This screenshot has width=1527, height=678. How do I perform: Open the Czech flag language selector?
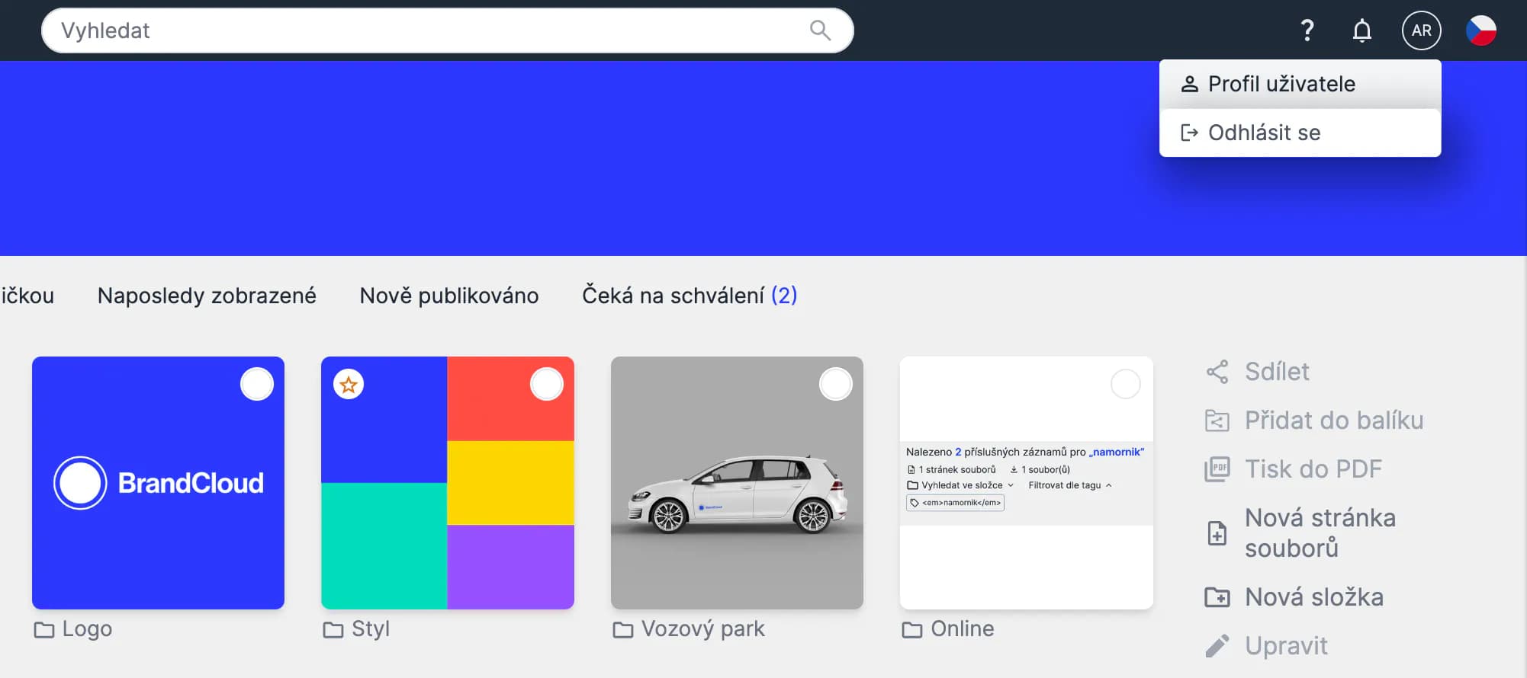point(1480,30)
